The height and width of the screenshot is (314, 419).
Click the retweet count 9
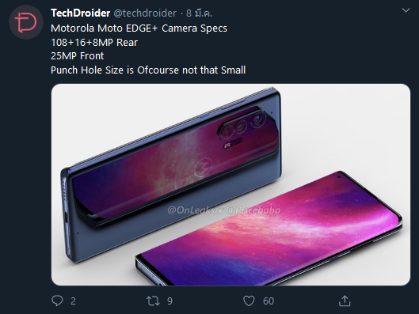[170, 301]
